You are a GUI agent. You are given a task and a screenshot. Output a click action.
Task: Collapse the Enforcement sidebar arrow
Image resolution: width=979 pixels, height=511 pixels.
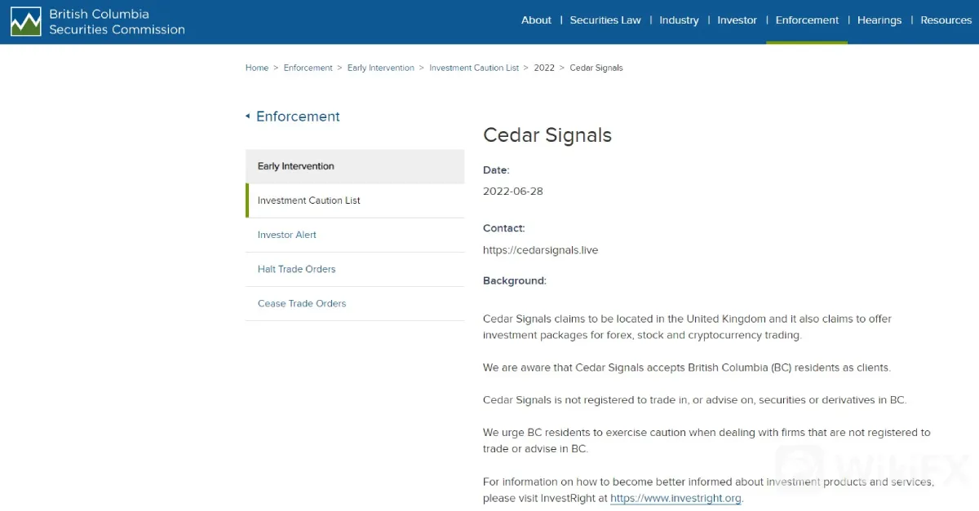coord(248,117)
